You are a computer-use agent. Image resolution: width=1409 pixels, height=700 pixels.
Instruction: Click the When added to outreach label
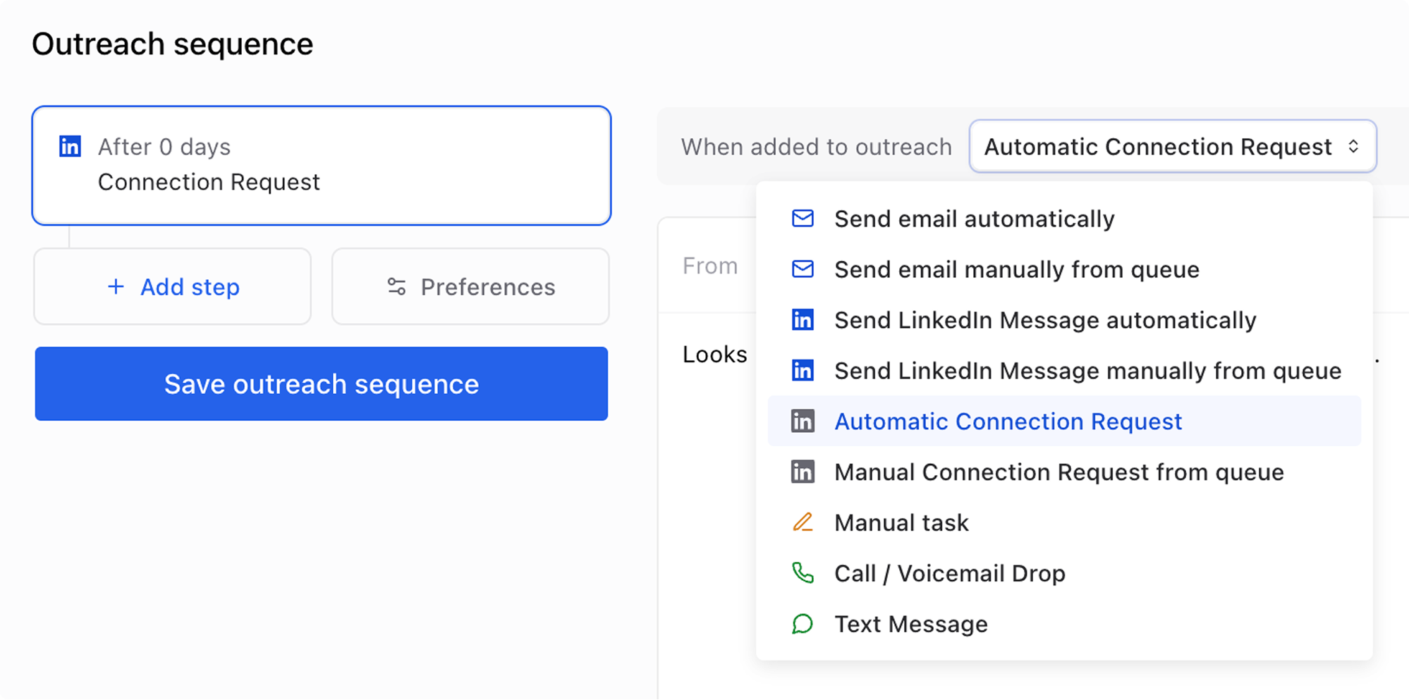click(x=816, y=147)
